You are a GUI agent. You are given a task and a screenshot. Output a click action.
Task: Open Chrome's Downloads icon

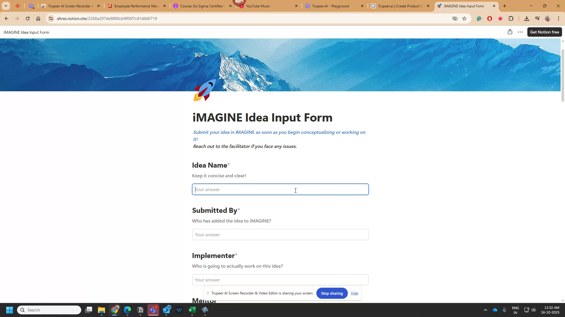(x=527, y=18)
